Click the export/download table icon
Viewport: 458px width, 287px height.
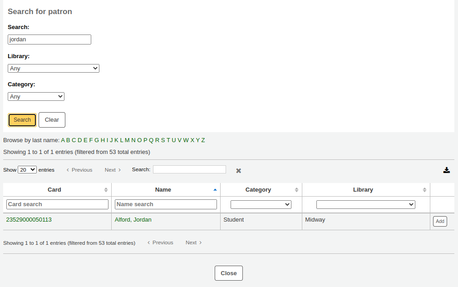point(446,170)
